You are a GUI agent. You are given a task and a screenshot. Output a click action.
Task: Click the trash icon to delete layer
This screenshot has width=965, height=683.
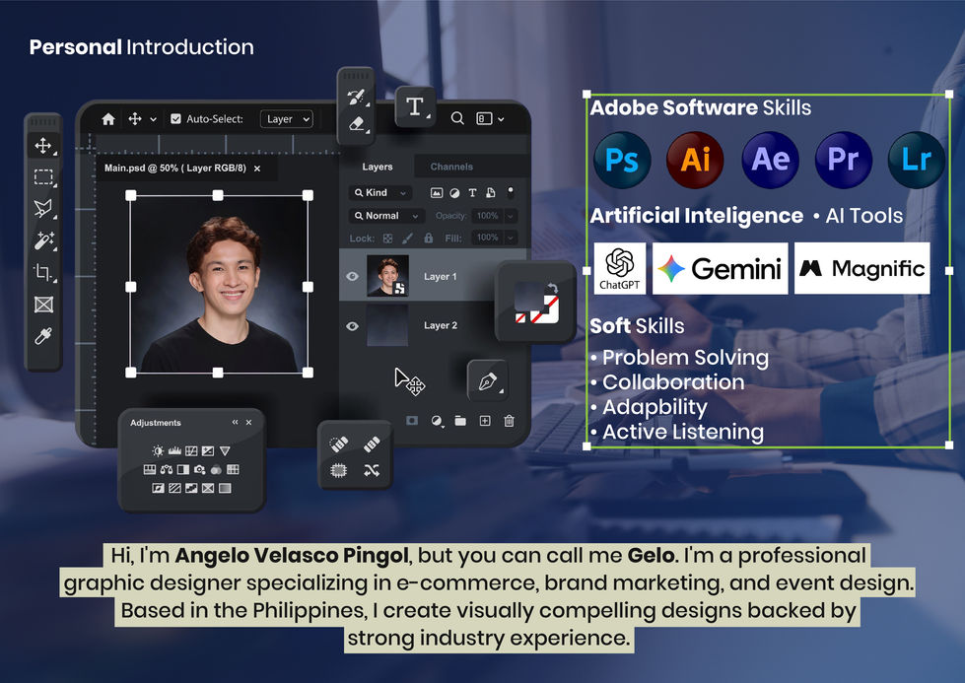coord(509,421)
